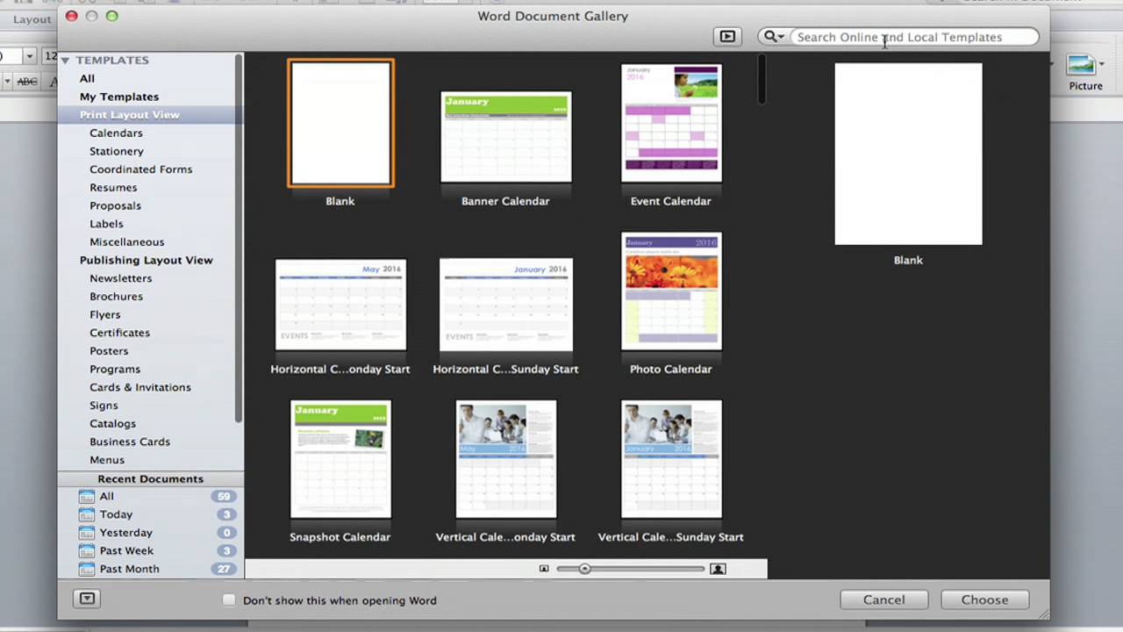Open font name dropdown arrow in background Word window
Screen dimensions: 1123x632
(29, 56)
